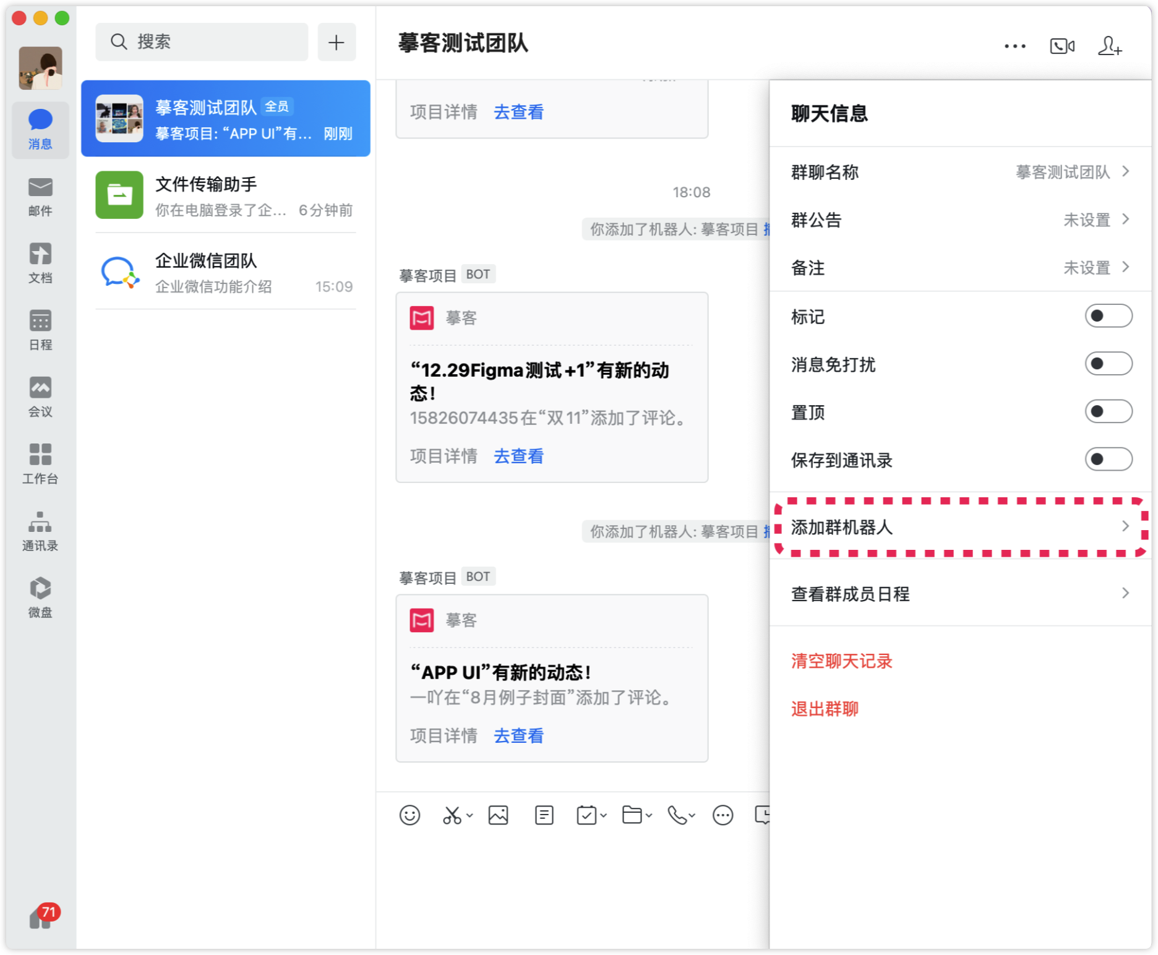1158x955 pixels.
Task: Open 工作台 workbench in sidebar
Action: [40, 463]
